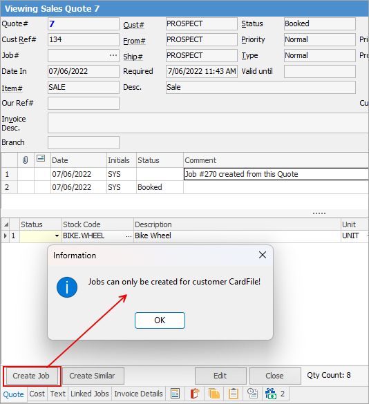Click the Stock Code column header
Screen dimensions: 369x404
coord(97,224)
